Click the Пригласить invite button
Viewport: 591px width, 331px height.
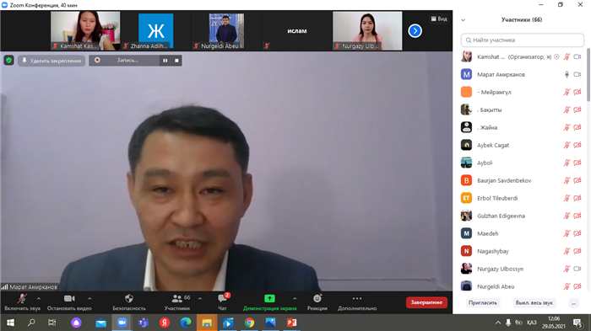[x=482, y=303]
